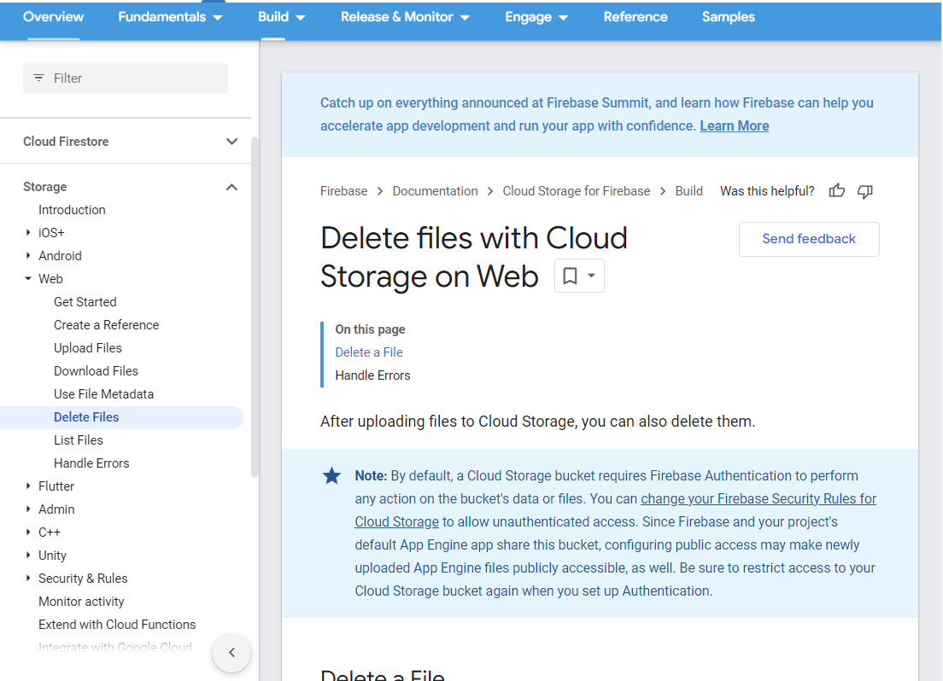This screenshot has width=943, height=681.
Task: Collapse the Web tree item
Action: point(27,279)
